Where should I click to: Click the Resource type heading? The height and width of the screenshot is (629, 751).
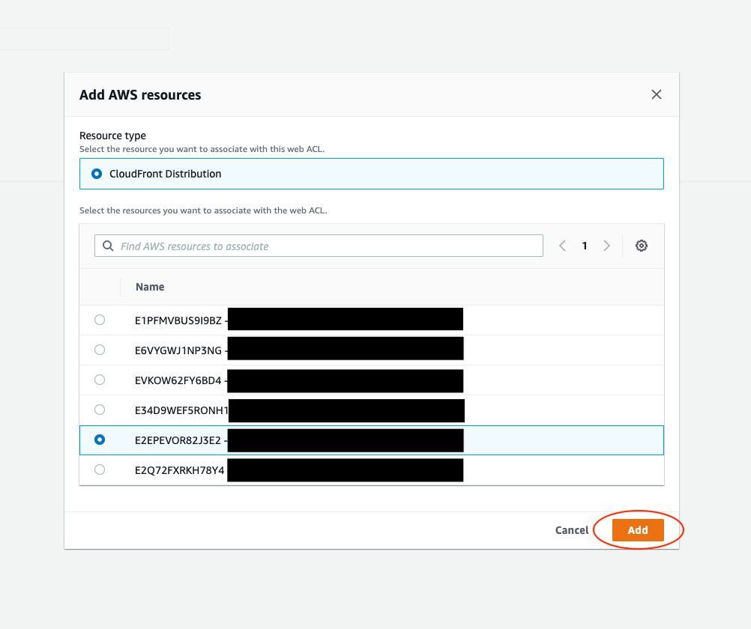[112, 136]
